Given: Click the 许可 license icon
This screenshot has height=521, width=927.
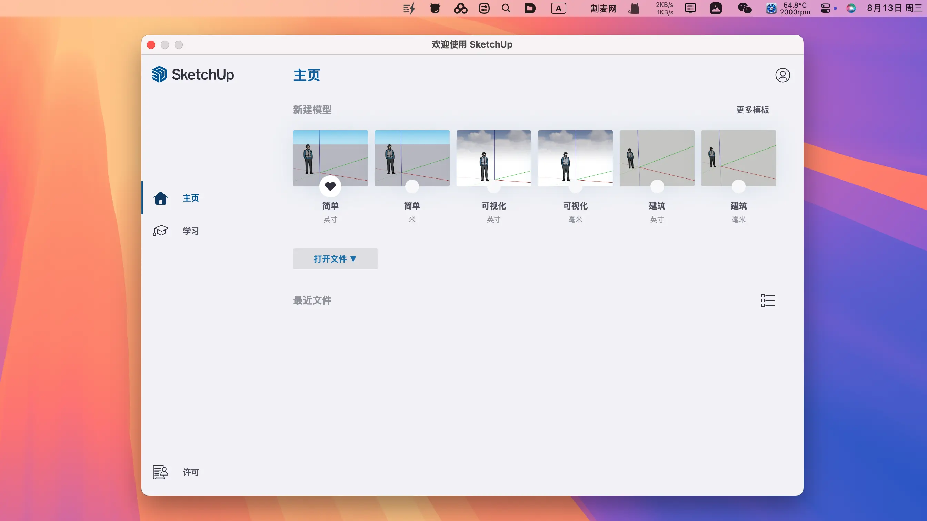Looking at the screenshot, I should pos(160,472).
